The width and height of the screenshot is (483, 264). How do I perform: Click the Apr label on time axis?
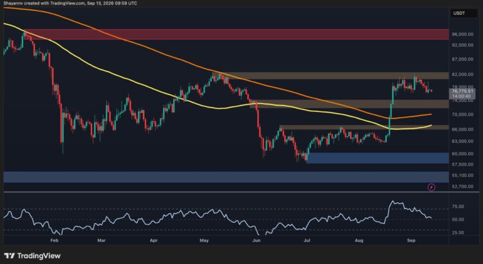pos(155,240)
